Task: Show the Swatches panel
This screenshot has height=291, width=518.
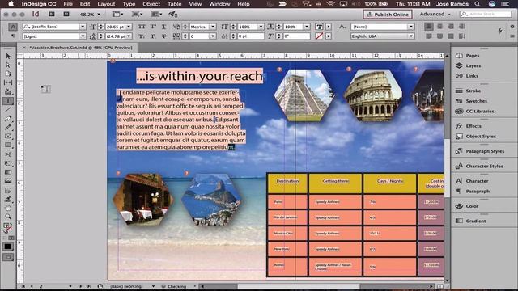Action: (x=476, y=101)
